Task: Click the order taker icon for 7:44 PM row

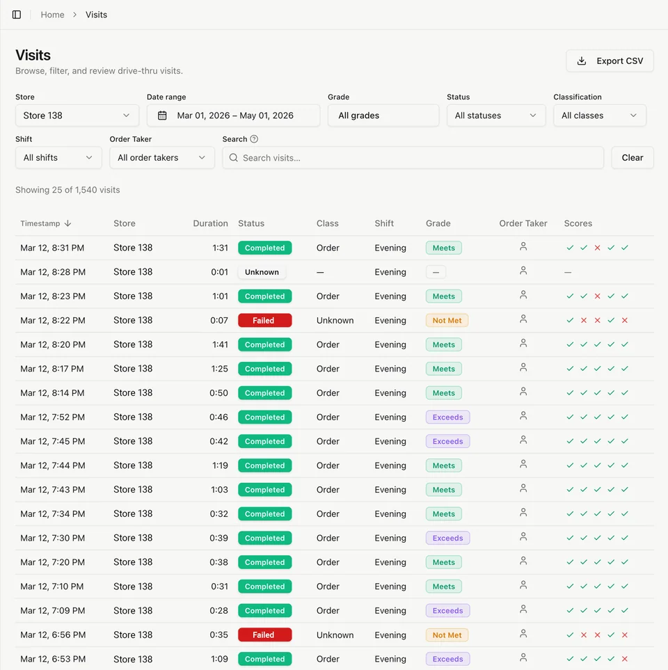Action: (523, 464)
